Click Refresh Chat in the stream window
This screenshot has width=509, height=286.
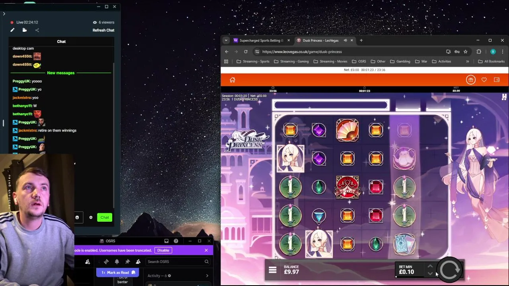pyautogui.click(x=103, y=30)
